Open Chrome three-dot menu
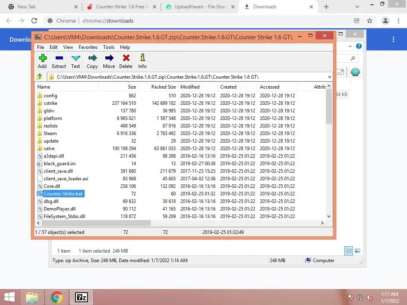This screenshot has height=305, width=407. pos(398,21)
